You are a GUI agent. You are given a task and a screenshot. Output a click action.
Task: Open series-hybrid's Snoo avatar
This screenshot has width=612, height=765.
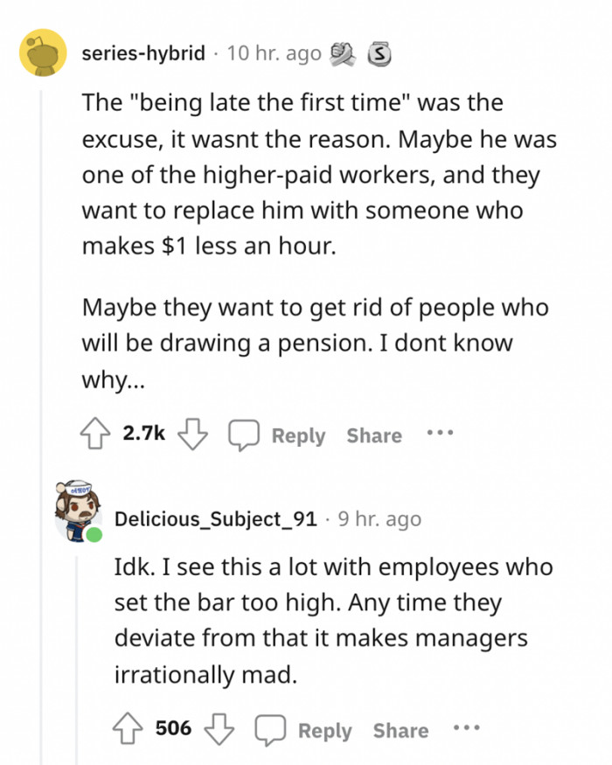coord(41,52)
